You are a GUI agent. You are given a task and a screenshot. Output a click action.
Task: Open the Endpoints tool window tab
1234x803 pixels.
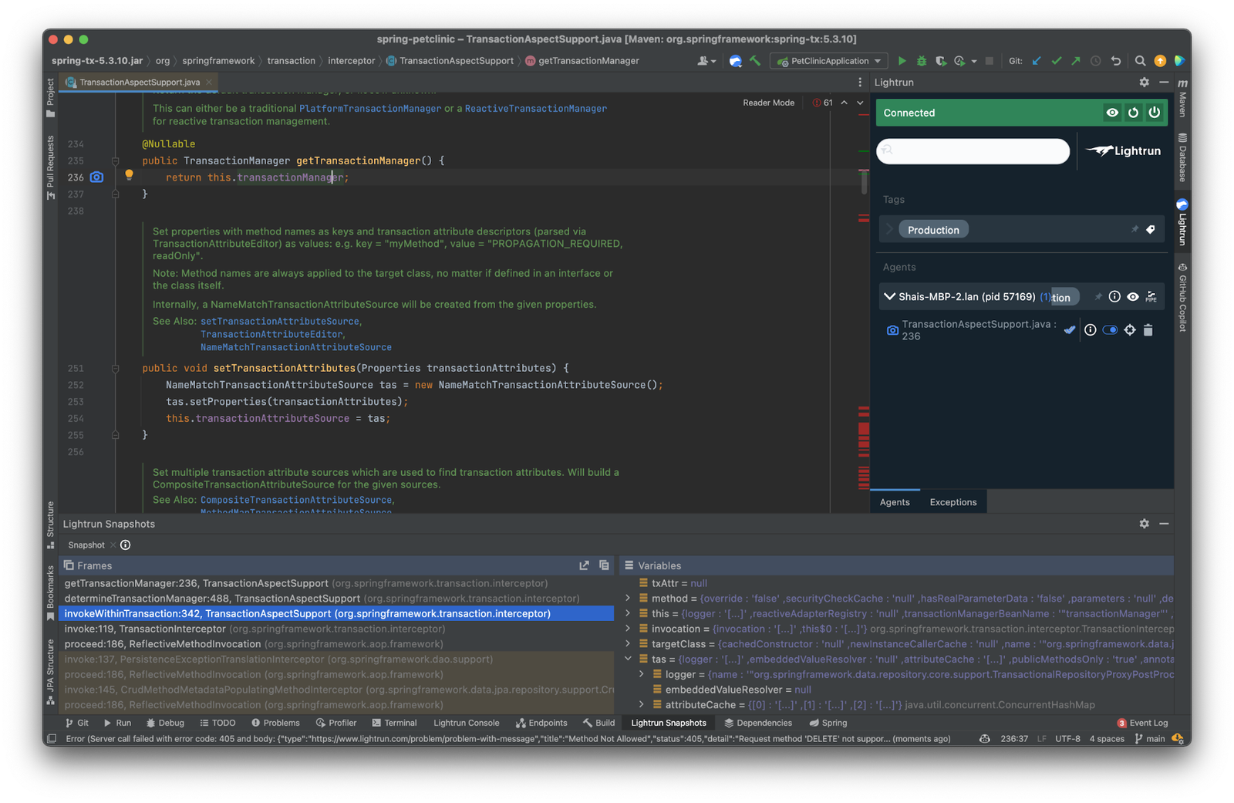pos(541,724)
